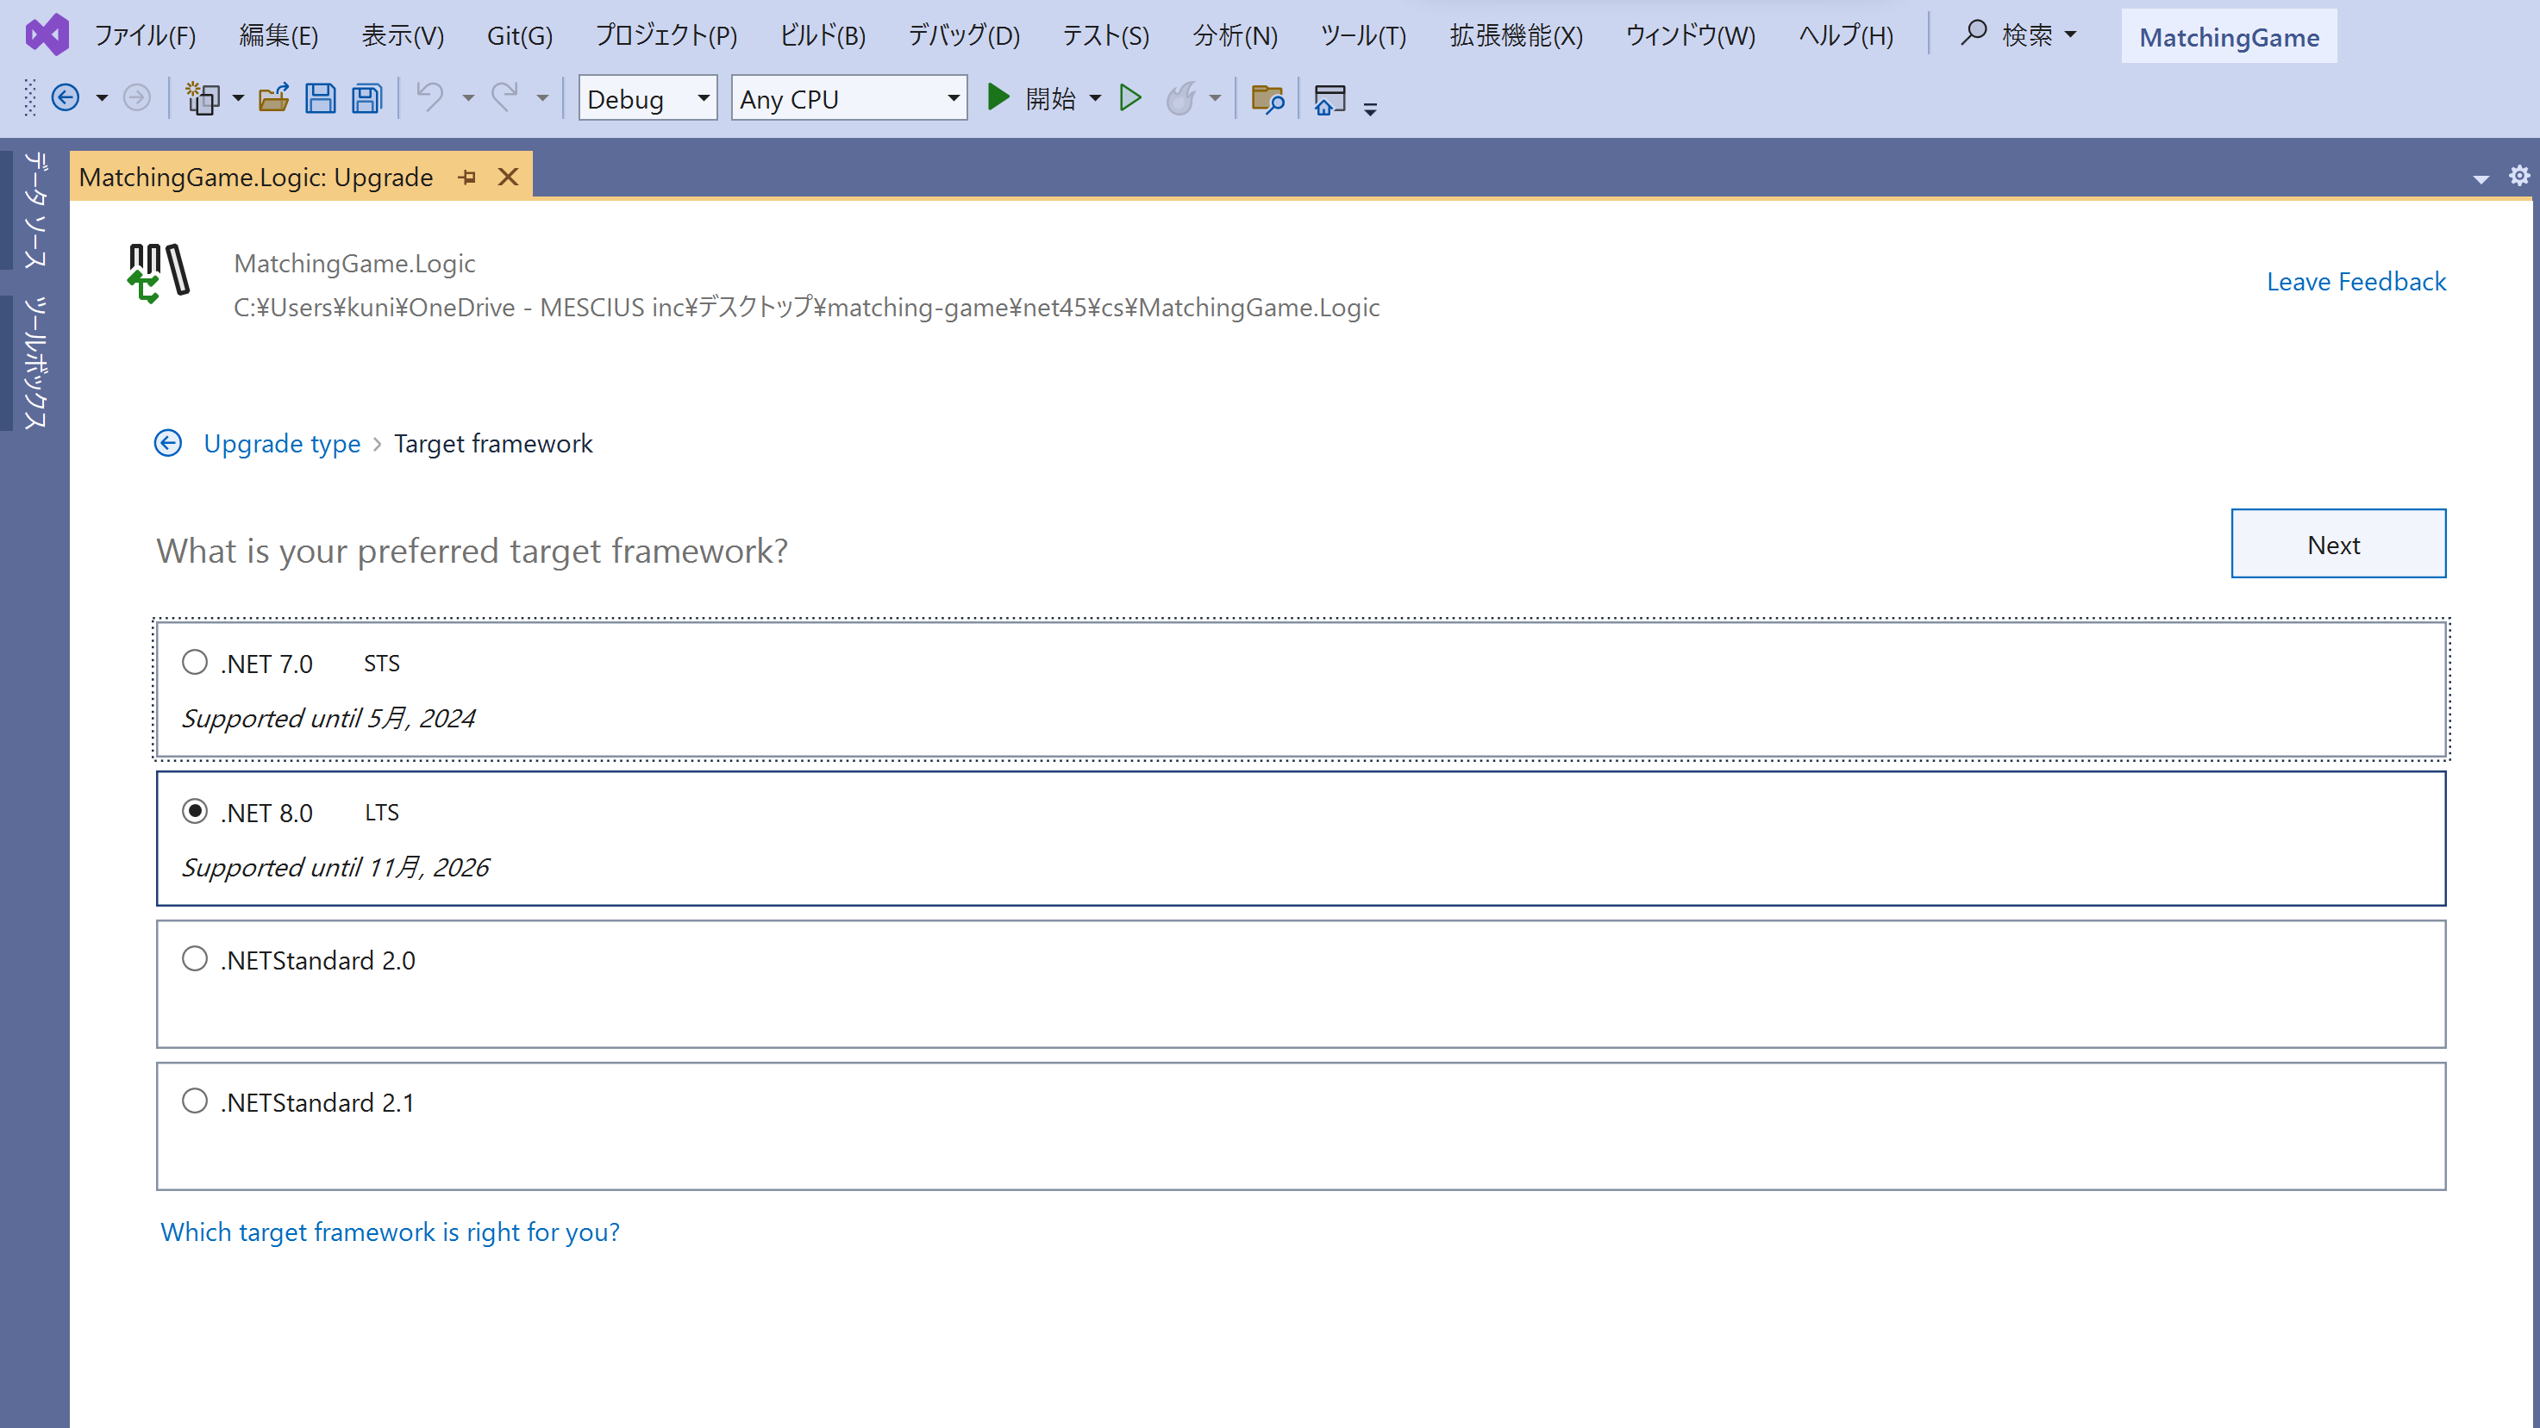The height and width of the screenshot is (1428, 2540).
Task: Expand the redo history dropdown arrow
Action: [x=542, y=97]
